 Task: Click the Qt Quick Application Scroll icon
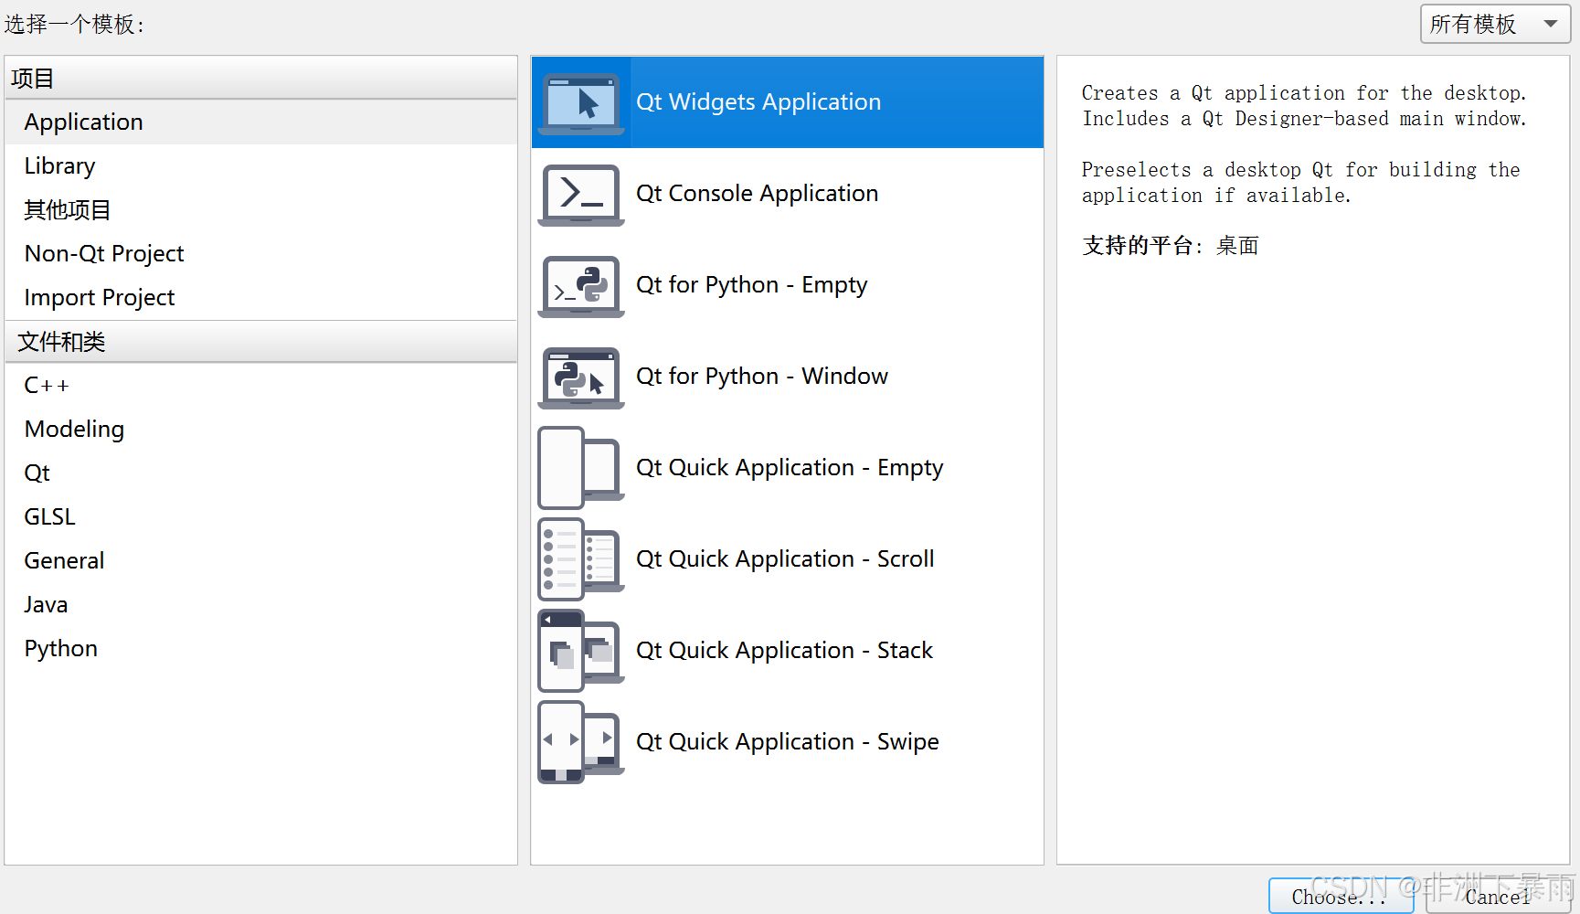pyautogui.click(x=581, y=559)
